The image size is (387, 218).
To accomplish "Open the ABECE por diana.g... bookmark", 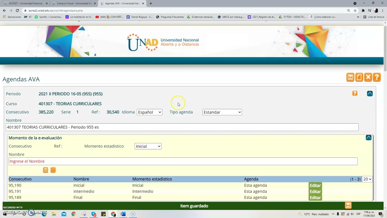I will pyautogui.click(x=231, y=17).
